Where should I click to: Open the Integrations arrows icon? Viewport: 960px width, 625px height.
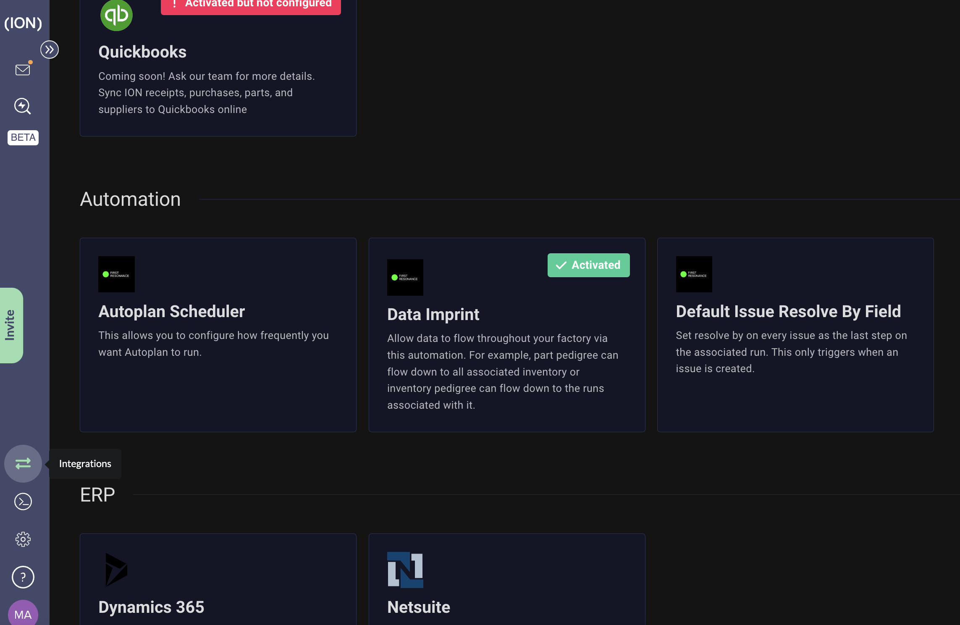(23, 463)
